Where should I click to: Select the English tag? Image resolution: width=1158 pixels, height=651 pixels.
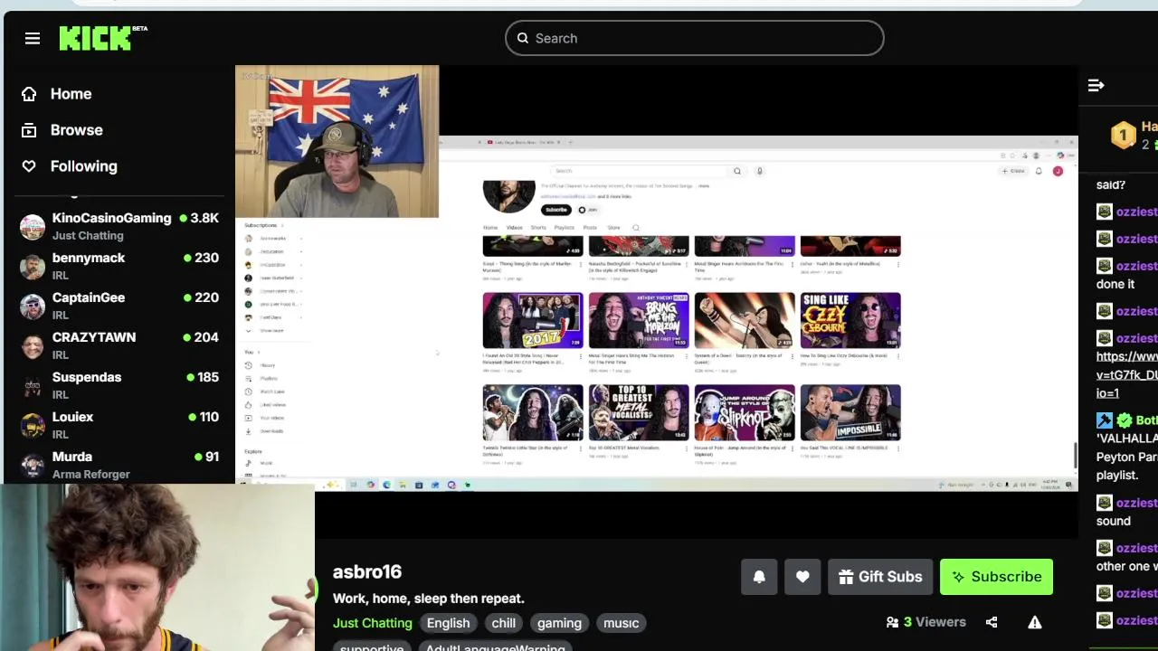point(448,623)
